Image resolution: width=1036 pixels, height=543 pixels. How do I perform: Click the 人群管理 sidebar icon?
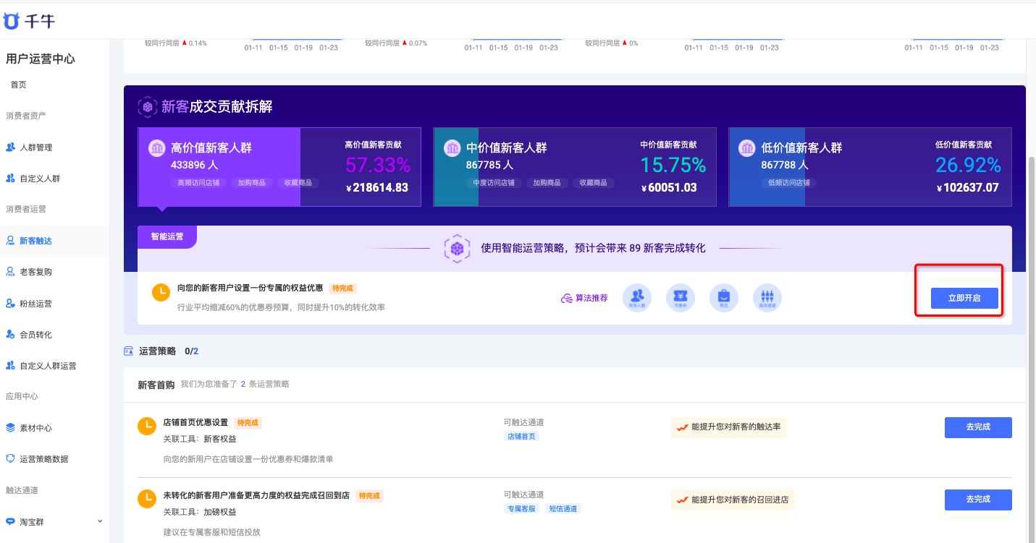(x=10, y=147)
